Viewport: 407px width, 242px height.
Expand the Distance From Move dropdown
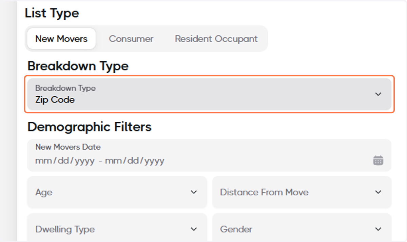coord(302,192)
